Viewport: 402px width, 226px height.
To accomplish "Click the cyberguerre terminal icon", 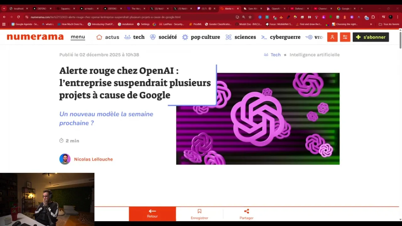I will [x=264, y=37].
